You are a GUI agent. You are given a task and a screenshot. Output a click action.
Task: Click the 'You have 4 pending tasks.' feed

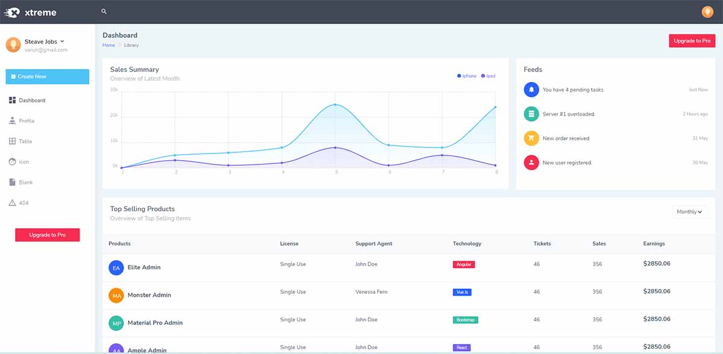(574, 90)
